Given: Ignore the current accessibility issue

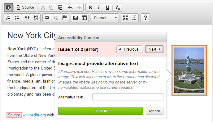Looking at the screenshot, I should click(x=154, y=111).
